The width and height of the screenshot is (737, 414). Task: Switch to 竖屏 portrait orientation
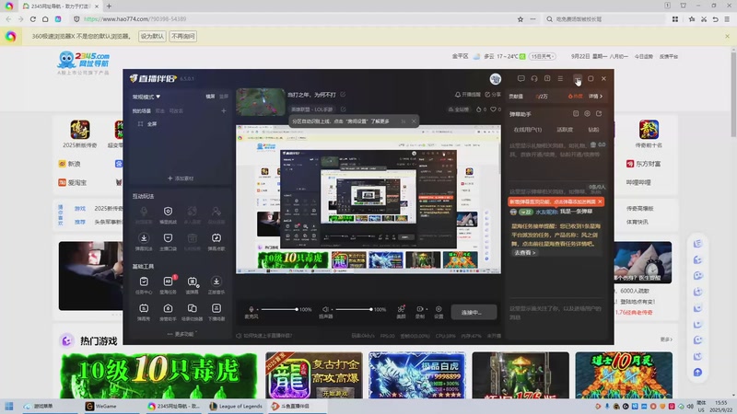click(224, 97)
